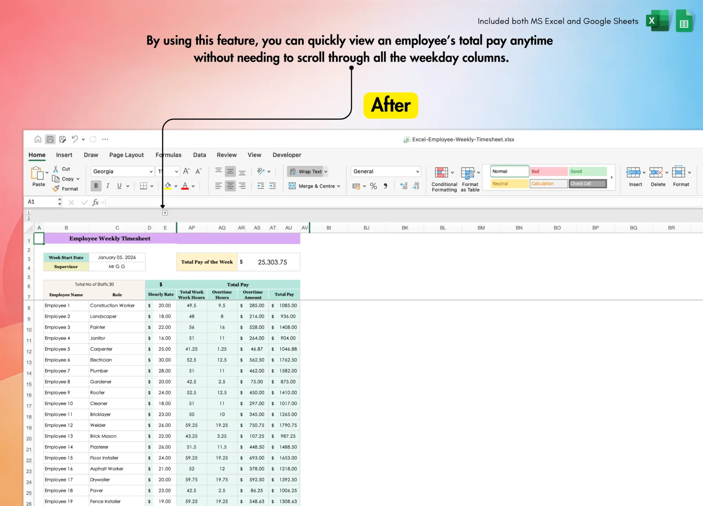Align text to top
This screenshot has height=506, width=703.
(x=218, y=171)
